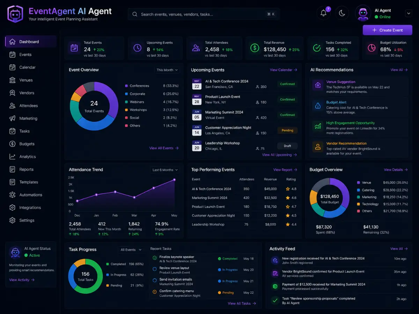This screenshot has height=314, width=419.
Task: Click the Integrations sidebar icon
Action: (13, 208)
